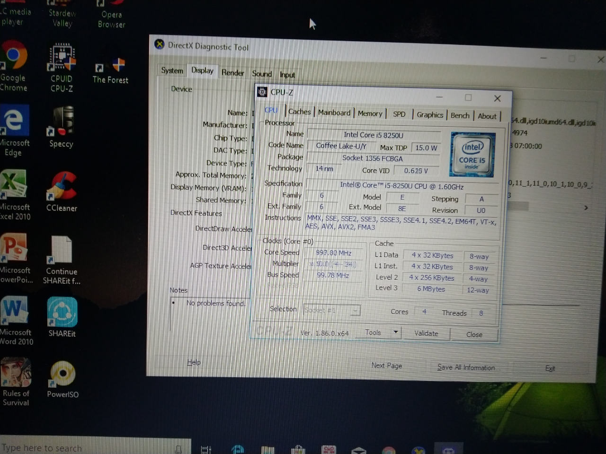Click the Coffee Lake-U/Y code name field
Viewport: 606px width, 454px height.
pyautogui.click(x=341, y=146)
